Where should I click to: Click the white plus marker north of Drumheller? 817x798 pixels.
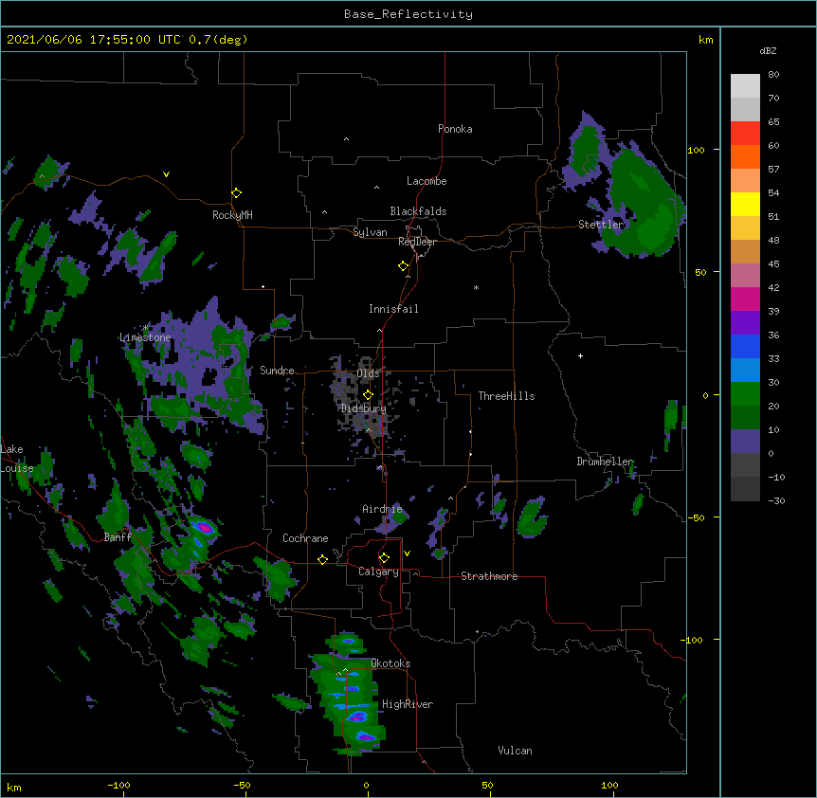580,355
